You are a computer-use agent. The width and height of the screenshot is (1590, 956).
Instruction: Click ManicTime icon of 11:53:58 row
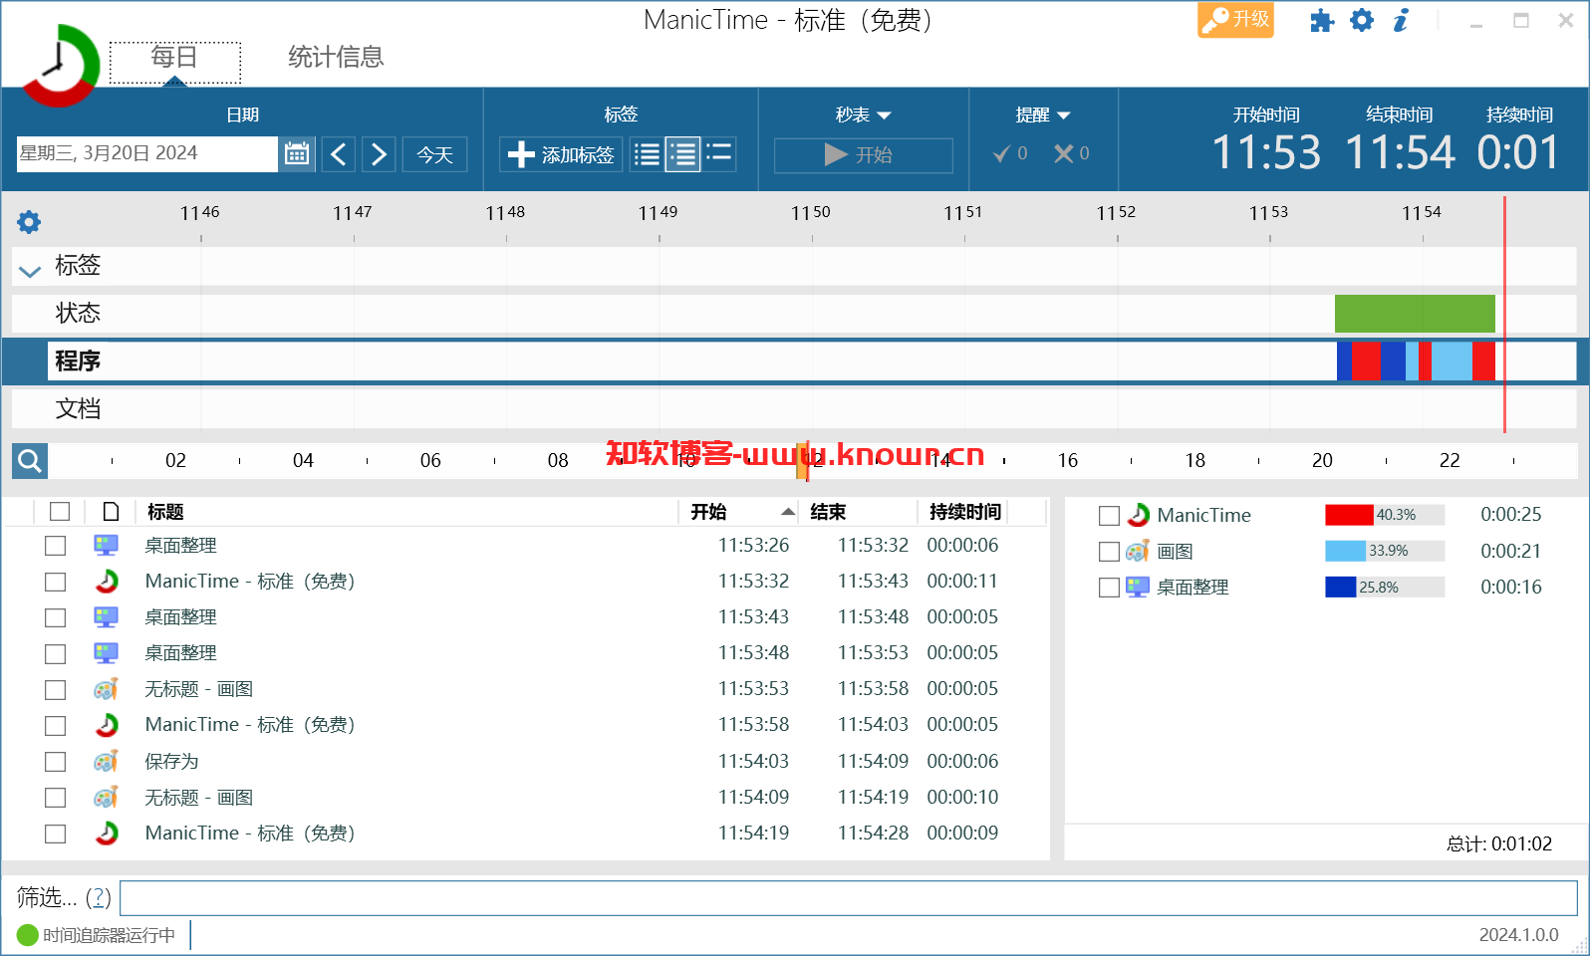107,725
